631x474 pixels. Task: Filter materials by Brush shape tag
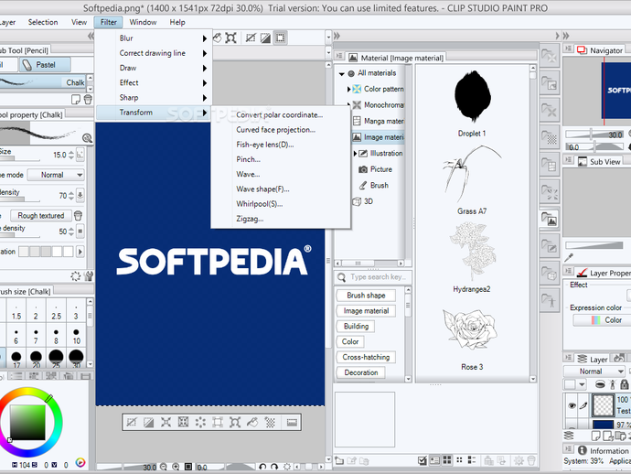[x=366, y=296]
